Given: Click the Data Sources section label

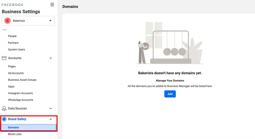Looking at the screenshot, I should [17, 108].
